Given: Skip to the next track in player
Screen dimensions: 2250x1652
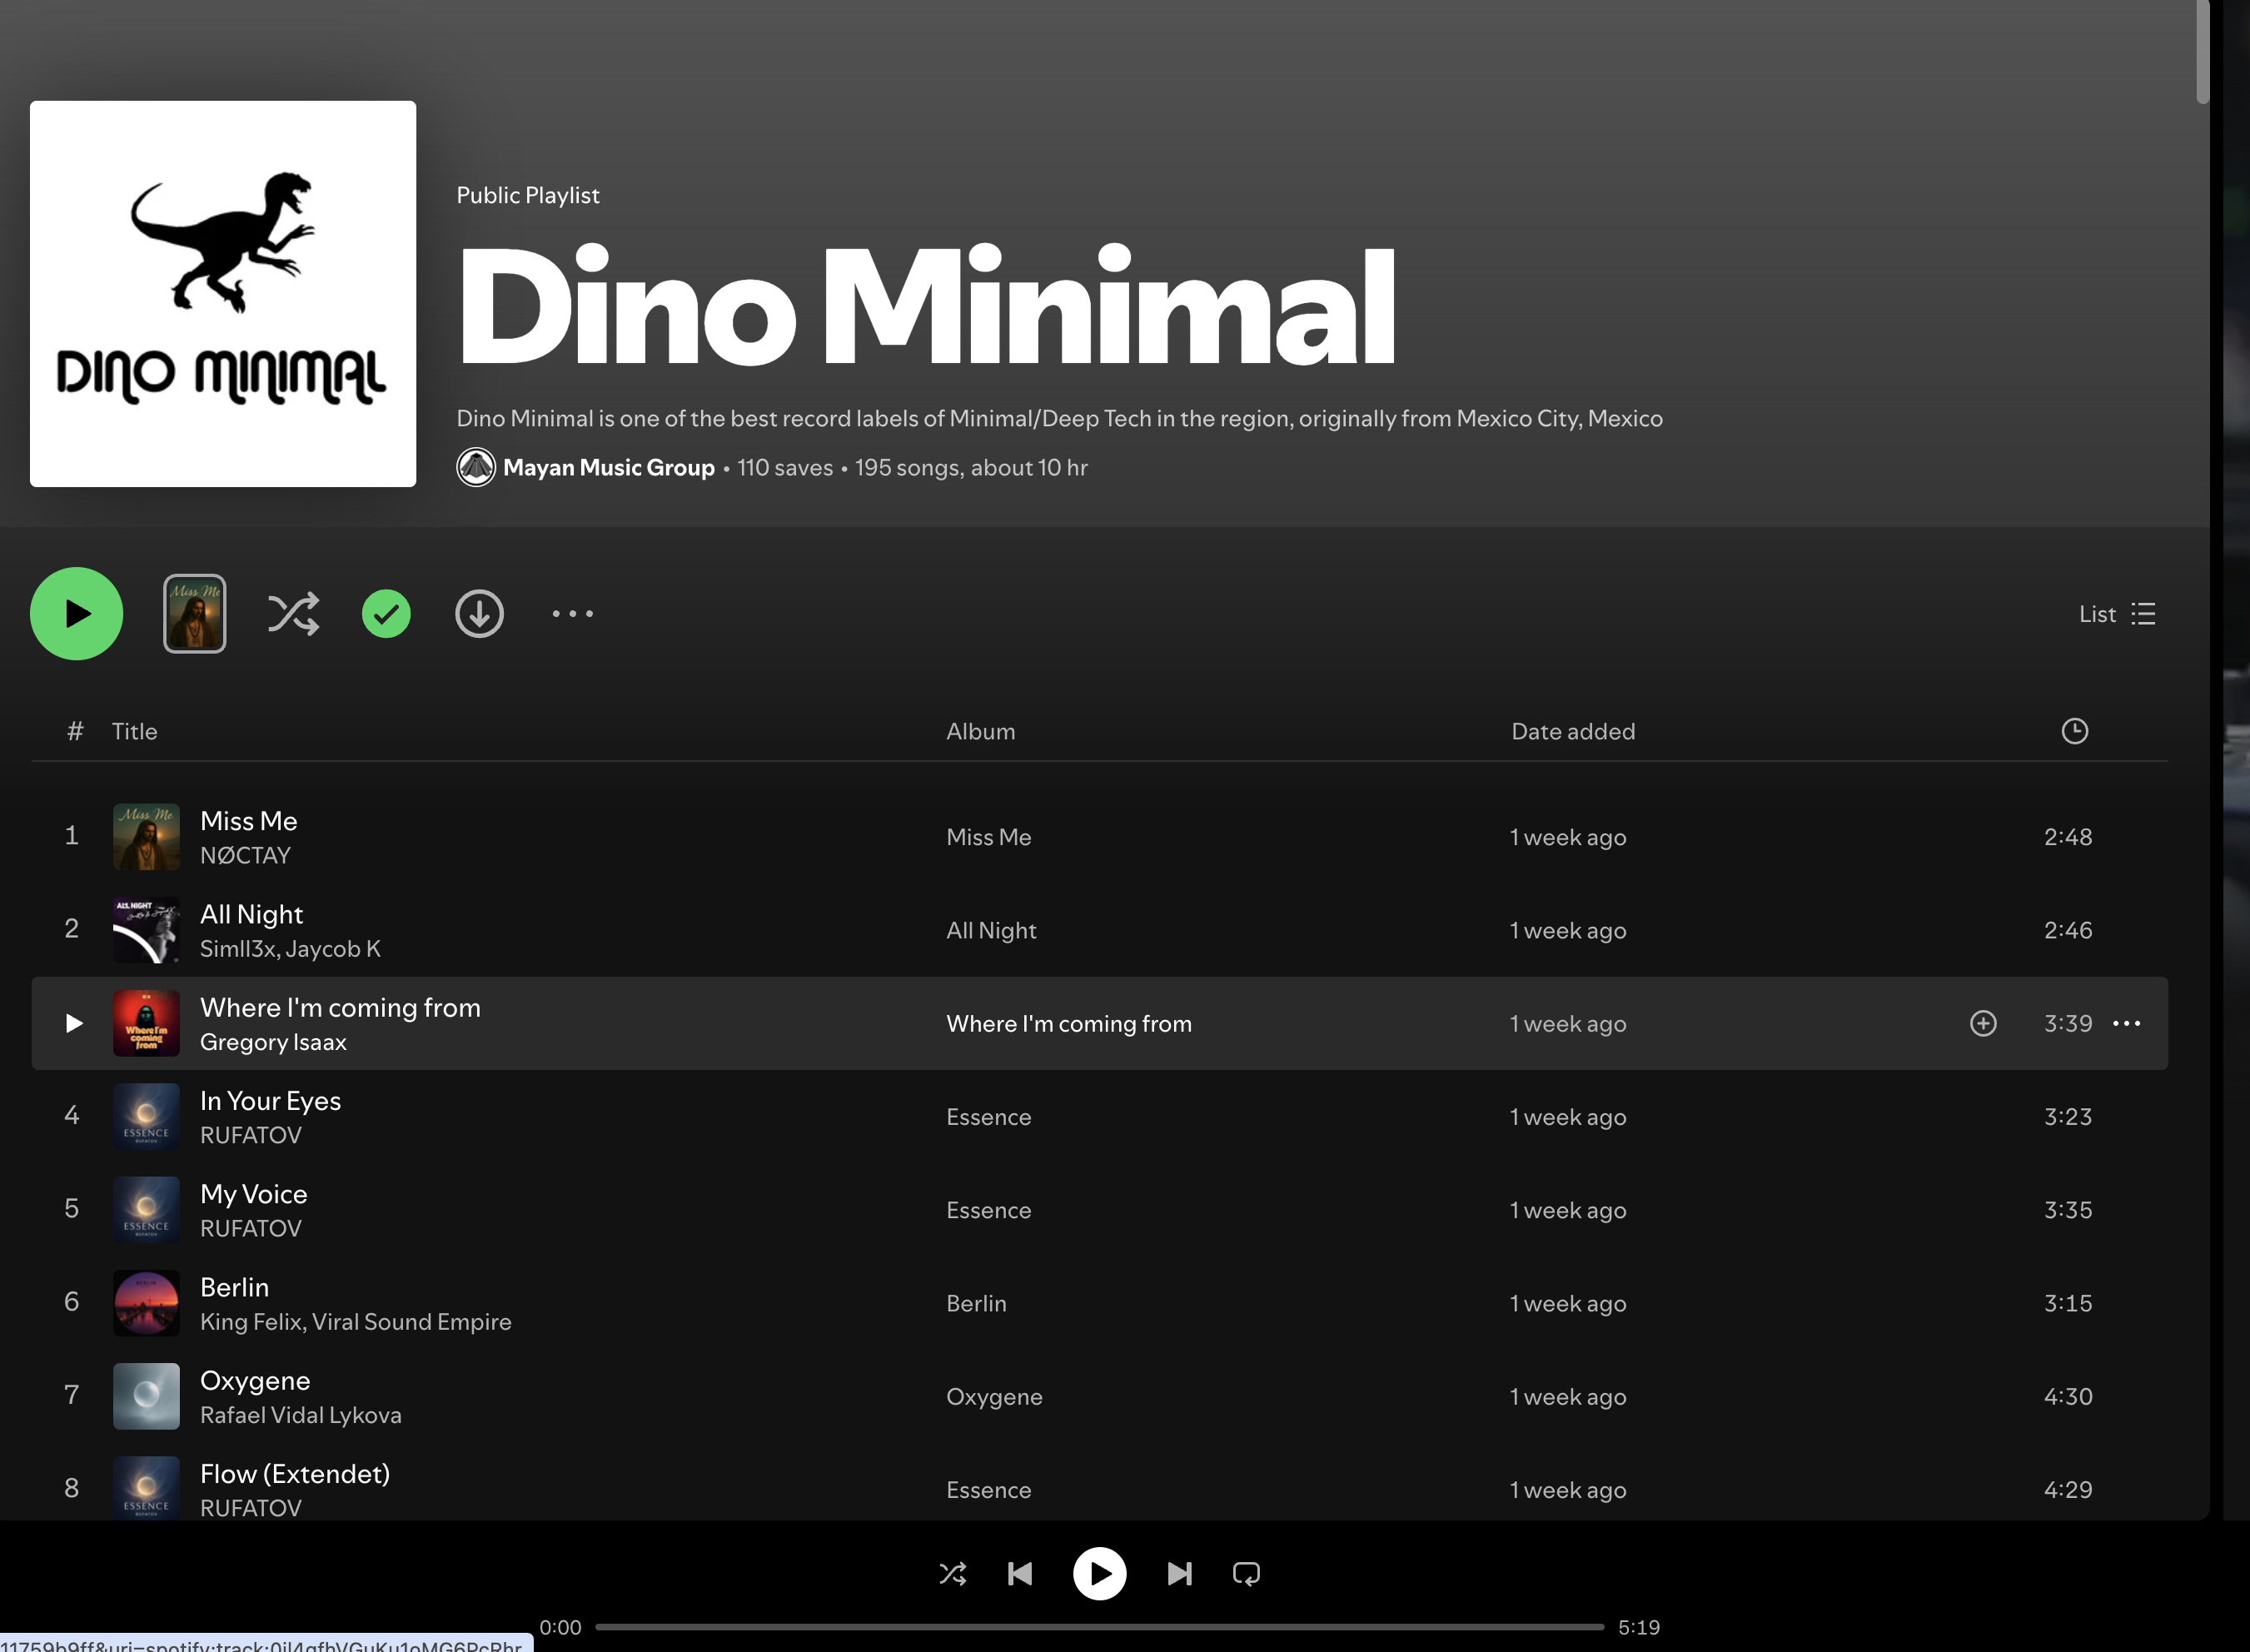Looking at the screenshot, I should (1179, 1574).
